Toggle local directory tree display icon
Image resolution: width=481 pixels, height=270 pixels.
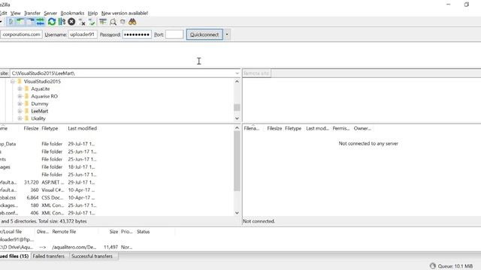click(x=20, y=22)
